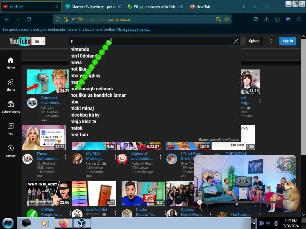Open the site permissions icon in address bar

click(x=74, y=19)
